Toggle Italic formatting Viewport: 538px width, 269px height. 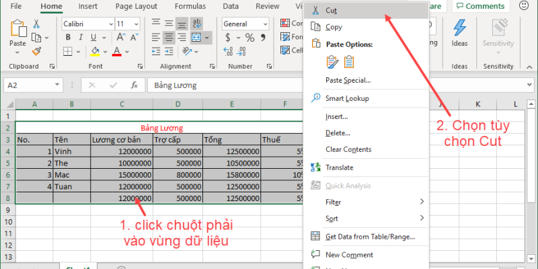coord(81,38)
